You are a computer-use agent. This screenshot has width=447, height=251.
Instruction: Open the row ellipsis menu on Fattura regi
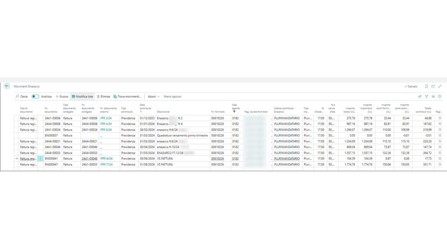point(41,159)
